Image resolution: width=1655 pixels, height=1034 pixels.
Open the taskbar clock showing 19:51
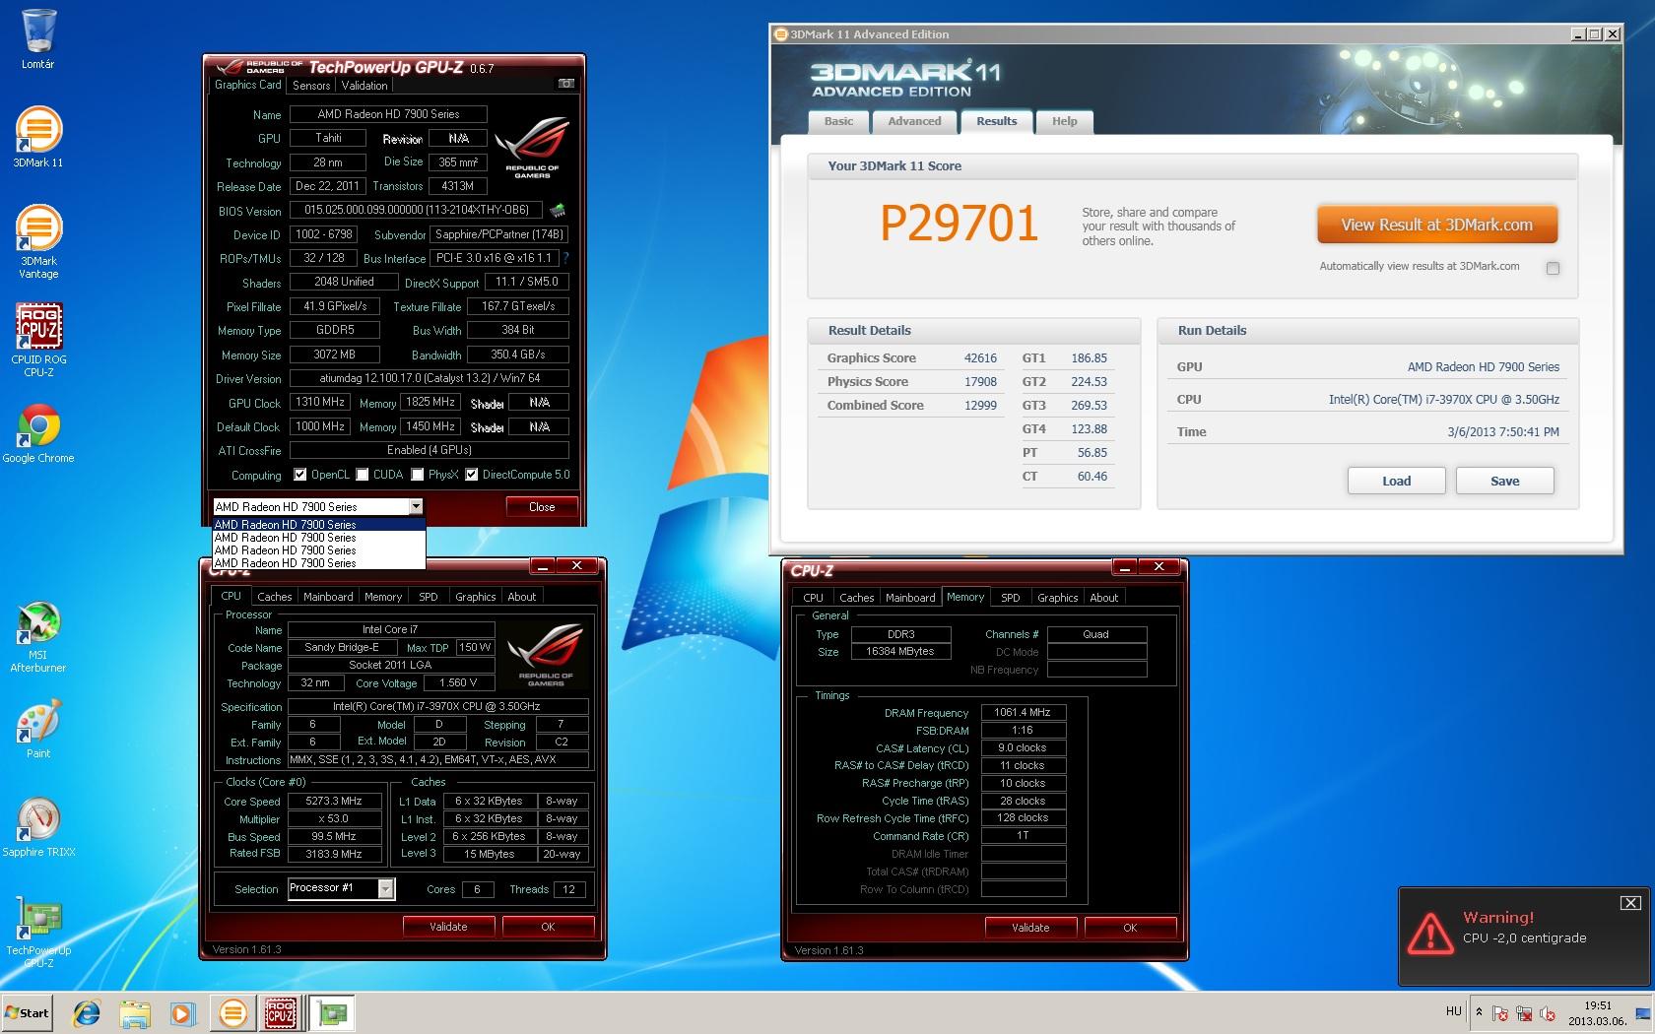point(1597,1013)
